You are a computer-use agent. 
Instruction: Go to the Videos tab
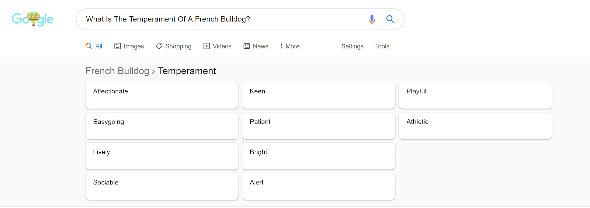point(218,46)
